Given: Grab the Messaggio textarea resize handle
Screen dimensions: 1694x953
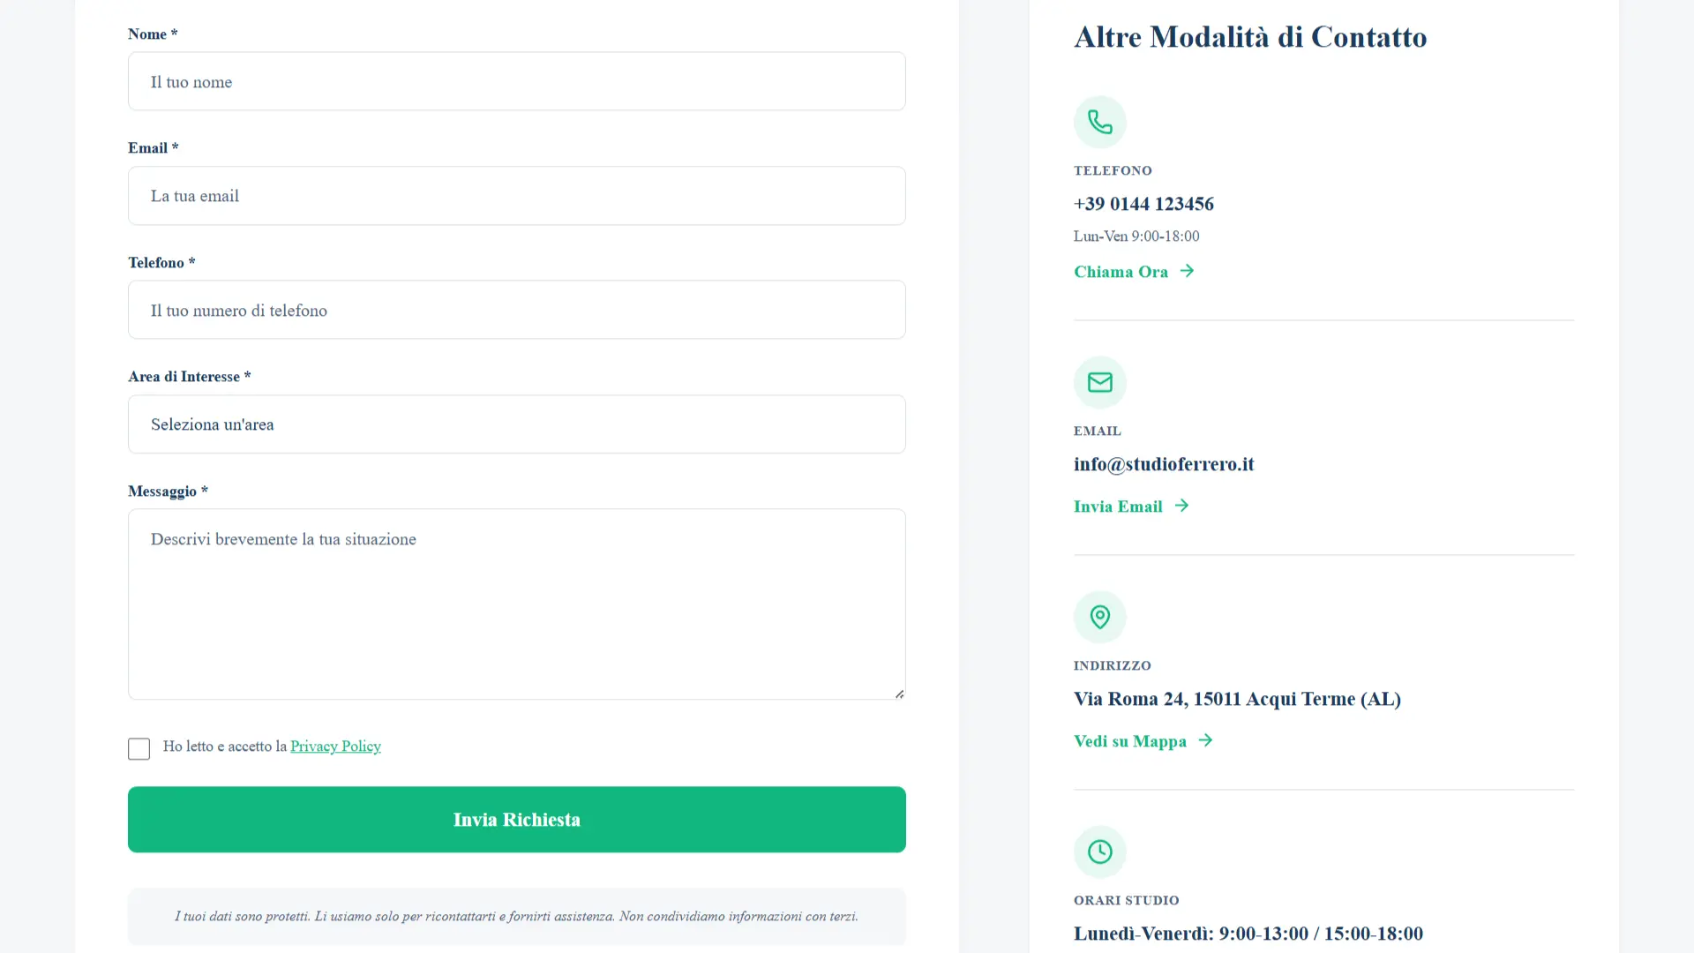Looking at the screenshot, I should (899, 694).
